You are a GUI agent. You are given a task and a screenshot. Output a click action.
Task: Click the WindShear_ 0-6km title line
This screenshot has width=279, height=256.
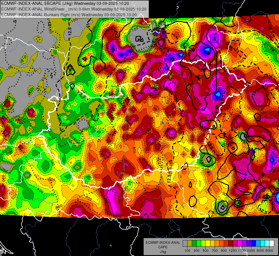tap(74, 9)
